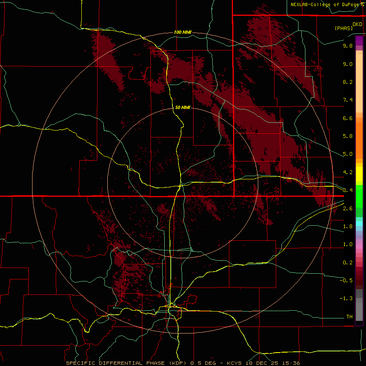Click the 0.2 value on color scale
Image resolution: width=366 pixels, height=366 pixels.
click(x=348, y=263)
